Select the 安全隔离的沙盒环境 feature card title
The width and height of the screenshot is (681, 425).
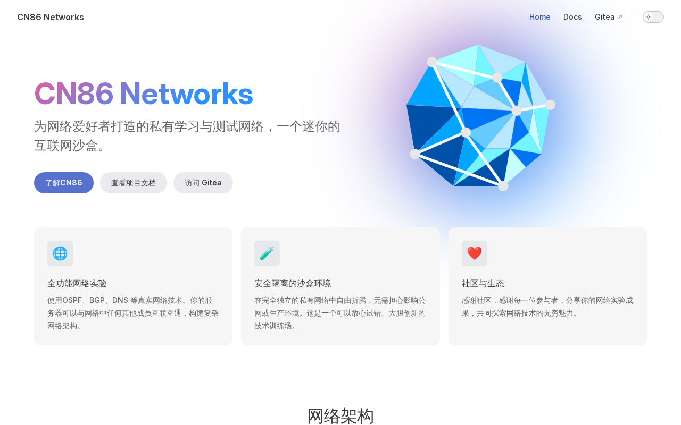[x=293, y=283]
